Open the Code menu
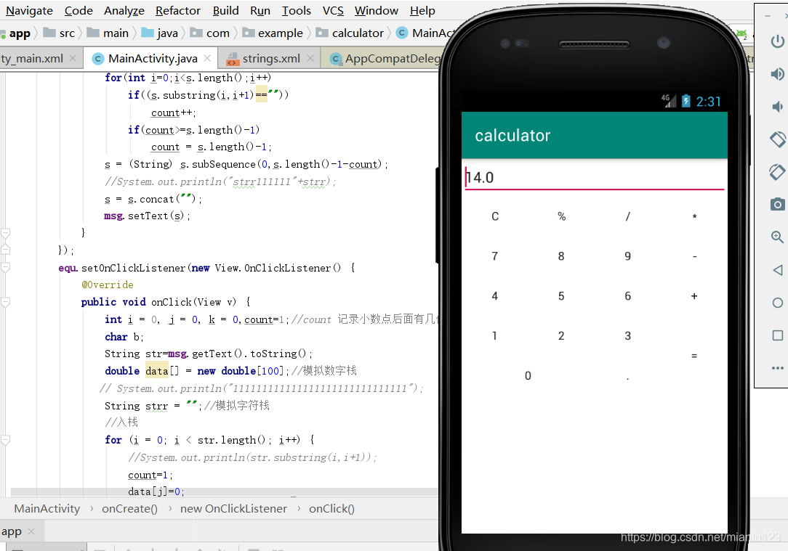The image size is (788, 551). [x=79, y=11]
